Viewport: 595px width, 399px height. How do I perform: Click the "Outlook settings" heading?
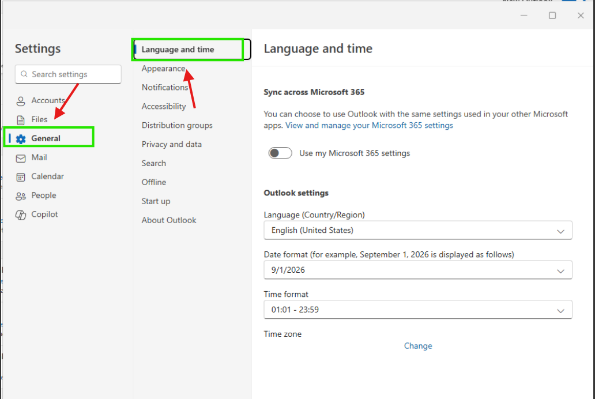(296, 193)
